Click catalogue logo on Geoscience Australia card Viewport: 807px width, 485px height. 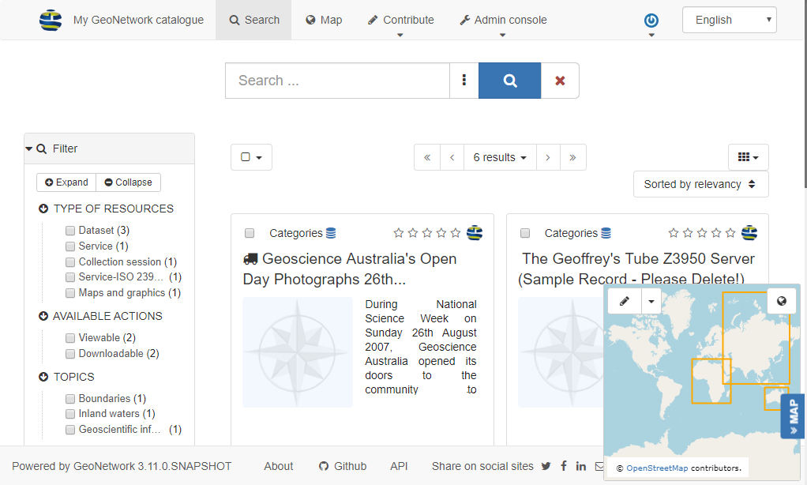tap(475, 233)
